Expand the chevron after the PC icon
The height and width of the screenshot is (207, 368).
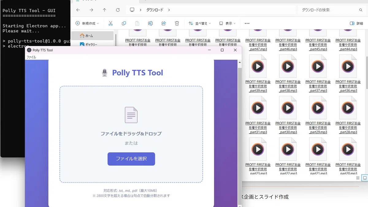[140, 10]
